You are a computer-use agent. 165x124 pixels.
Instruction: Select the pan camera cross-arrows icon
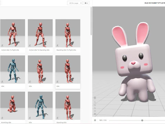coord(95,105)
